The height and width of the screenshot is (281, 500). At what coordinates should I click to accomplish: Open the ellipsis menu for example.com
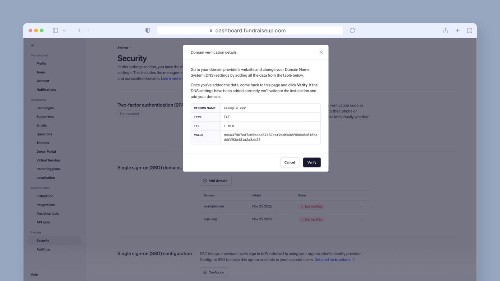362,206
